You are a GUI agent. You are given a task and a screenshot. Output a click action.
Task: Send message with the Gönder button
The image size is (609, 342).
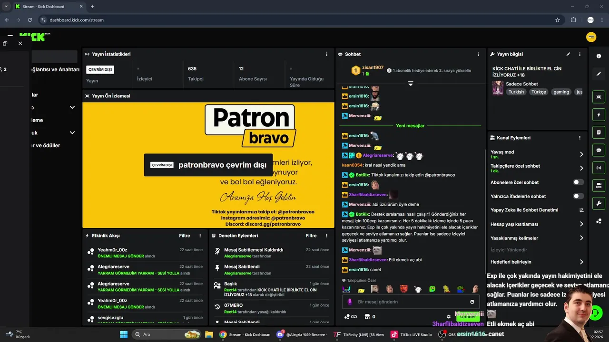[x=468, y=317]
